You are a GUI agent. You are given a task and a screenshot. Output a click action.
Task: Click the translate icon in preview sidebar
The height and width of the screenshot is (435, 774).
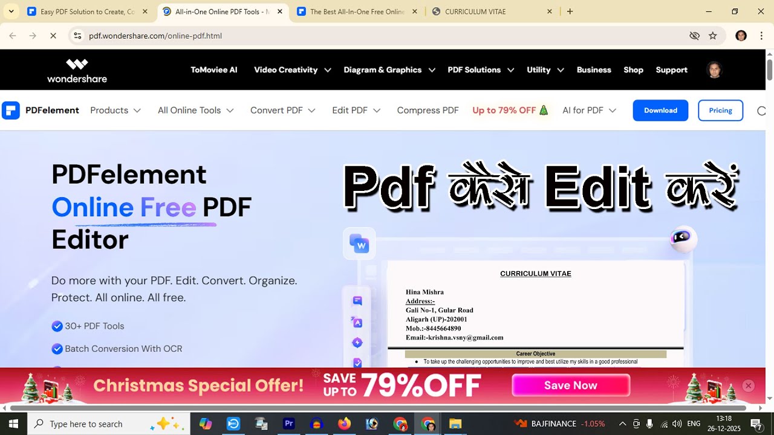click(x=357, y=323)
